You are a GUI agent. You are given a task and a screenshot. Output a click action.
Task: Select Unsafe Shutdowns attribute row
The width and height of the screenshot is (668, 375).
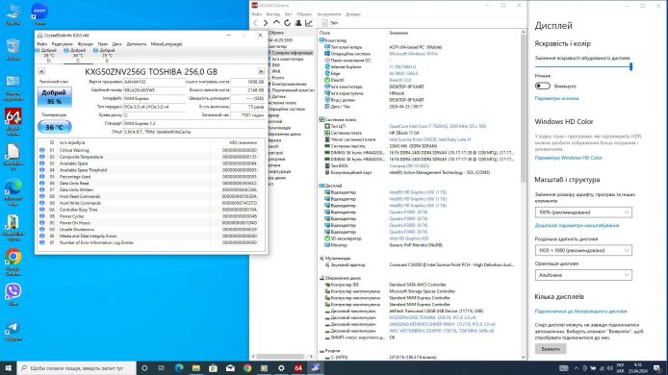(x=151, y=230)
